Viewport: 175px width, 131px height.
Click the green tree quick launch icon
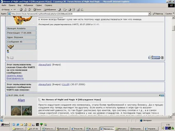point(41,125)
